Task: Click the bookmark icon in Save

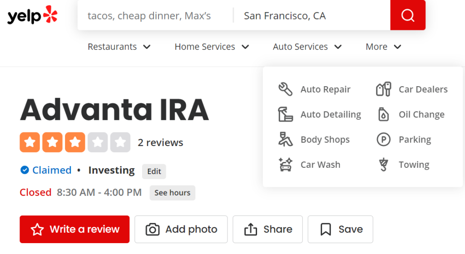Action: coord(326,230)
